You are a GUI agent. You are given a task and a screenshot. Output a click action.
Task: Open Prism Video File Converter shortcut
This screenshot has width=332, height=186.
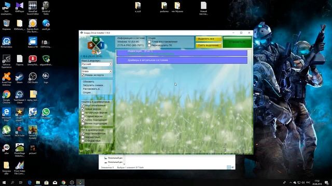point(20,167)
